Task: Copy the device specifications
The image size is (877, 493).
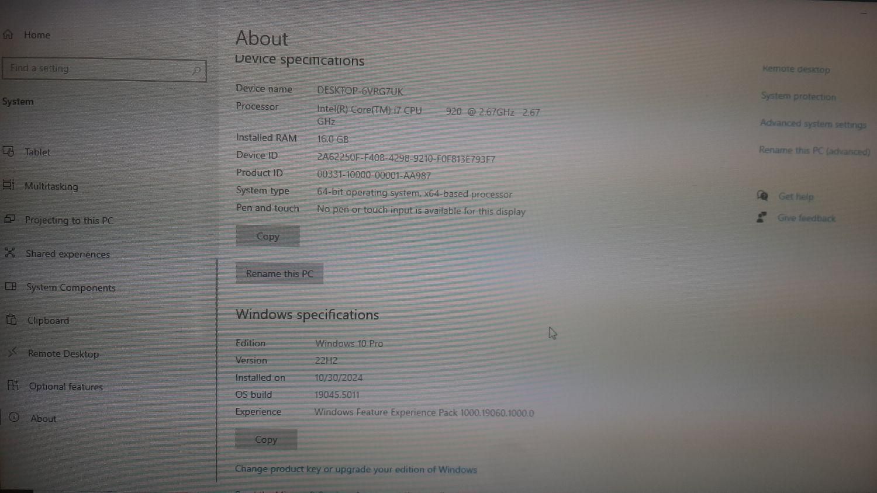Action: pyautogui.click(x=268, y=236)
